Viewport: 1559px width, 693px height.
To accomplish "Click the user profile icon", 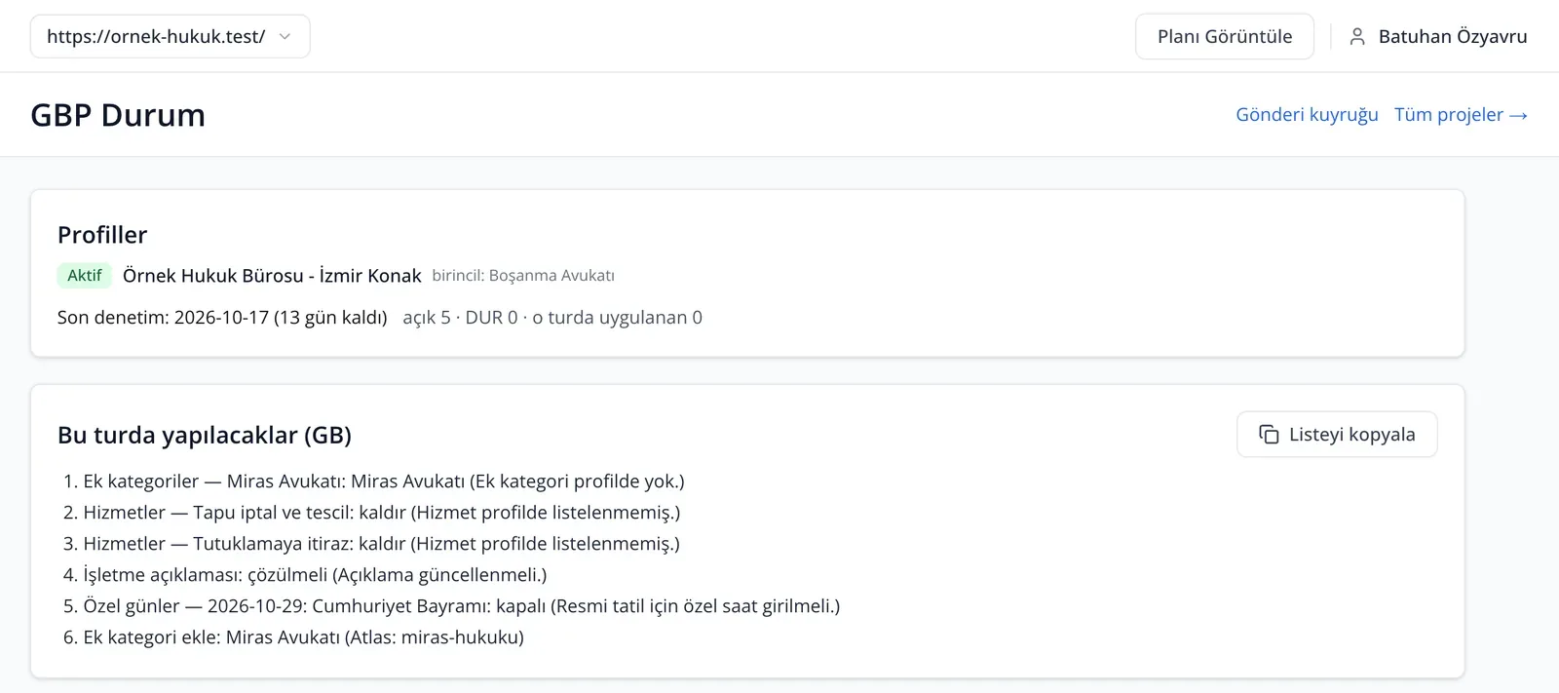I will click(1356, 36).
